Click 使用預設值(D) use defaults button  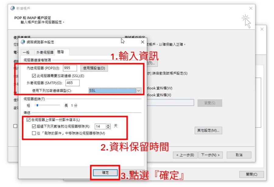point(94,68)
